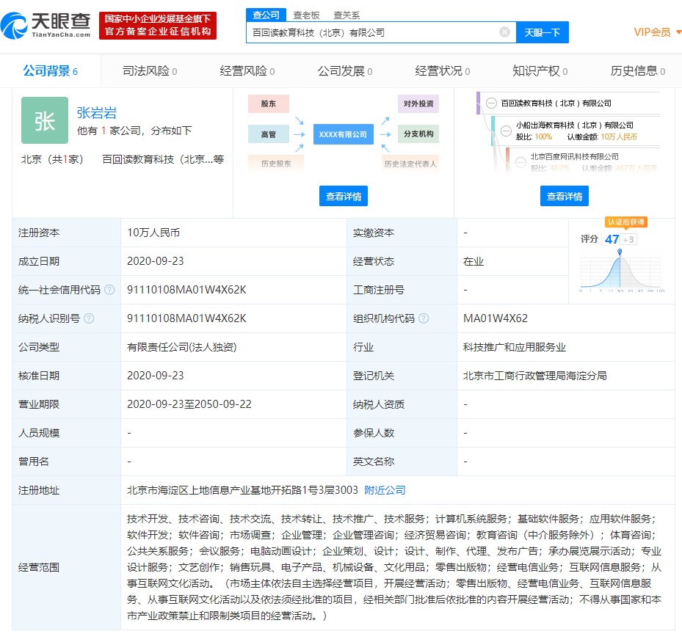
Task: Click the 北京（共1家） text
Action: (x=52, y=159)
